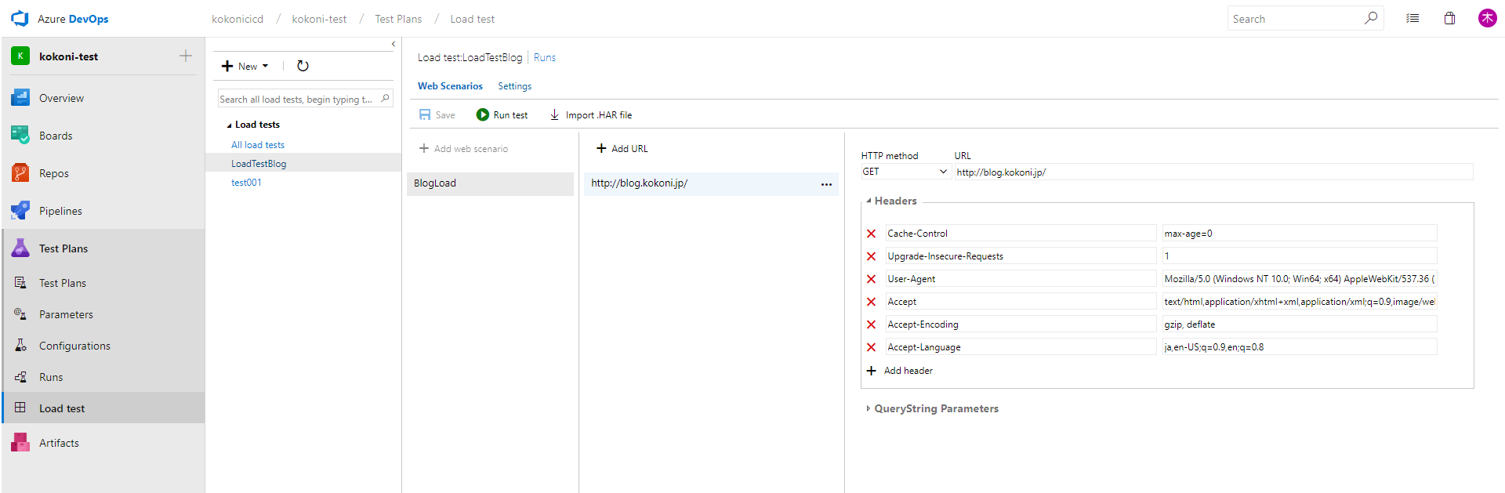Switch to Settings tab

click(x=514, y=86)
